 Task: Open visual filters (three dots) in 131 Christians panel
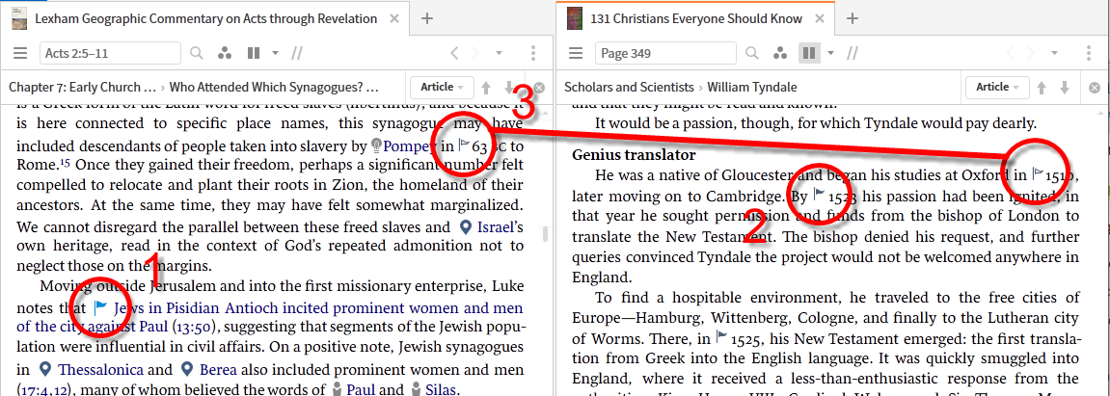781,53
